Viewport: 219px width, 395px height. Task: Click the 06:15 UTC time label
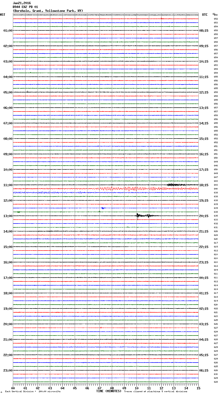(204, 371)
